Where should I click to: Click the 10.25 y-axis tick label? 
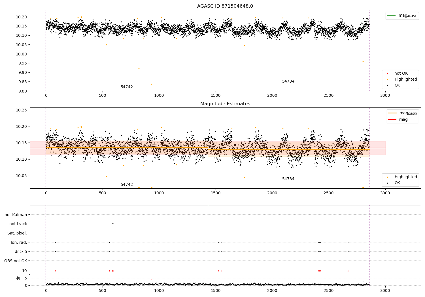tap(21, 110)
